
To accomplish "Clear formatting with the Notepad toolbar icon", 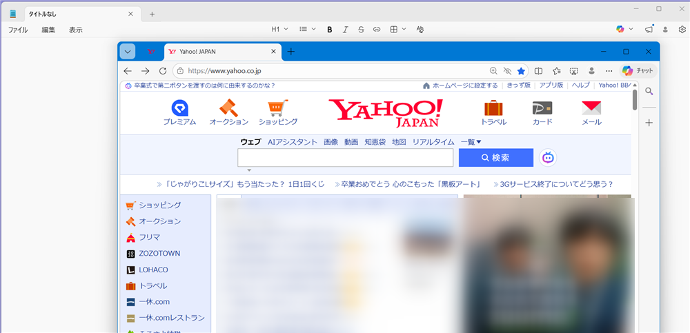I will pyautogui.click(x=420, y=30).
